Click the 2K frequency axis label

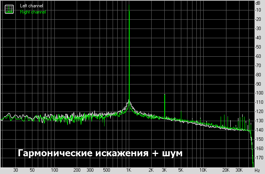(151, 170)
